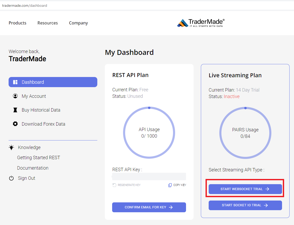
Task: Click Confirm Email For Key button
Action: click(x=149, y=207)
